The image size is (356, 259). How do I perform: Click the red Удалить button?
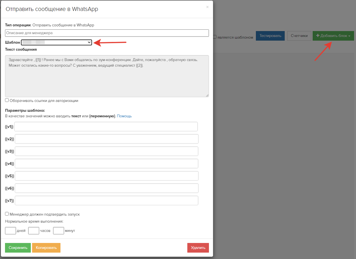pos(198,248)
